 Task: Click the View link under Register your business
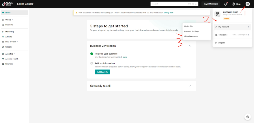(x=125, y=57)
